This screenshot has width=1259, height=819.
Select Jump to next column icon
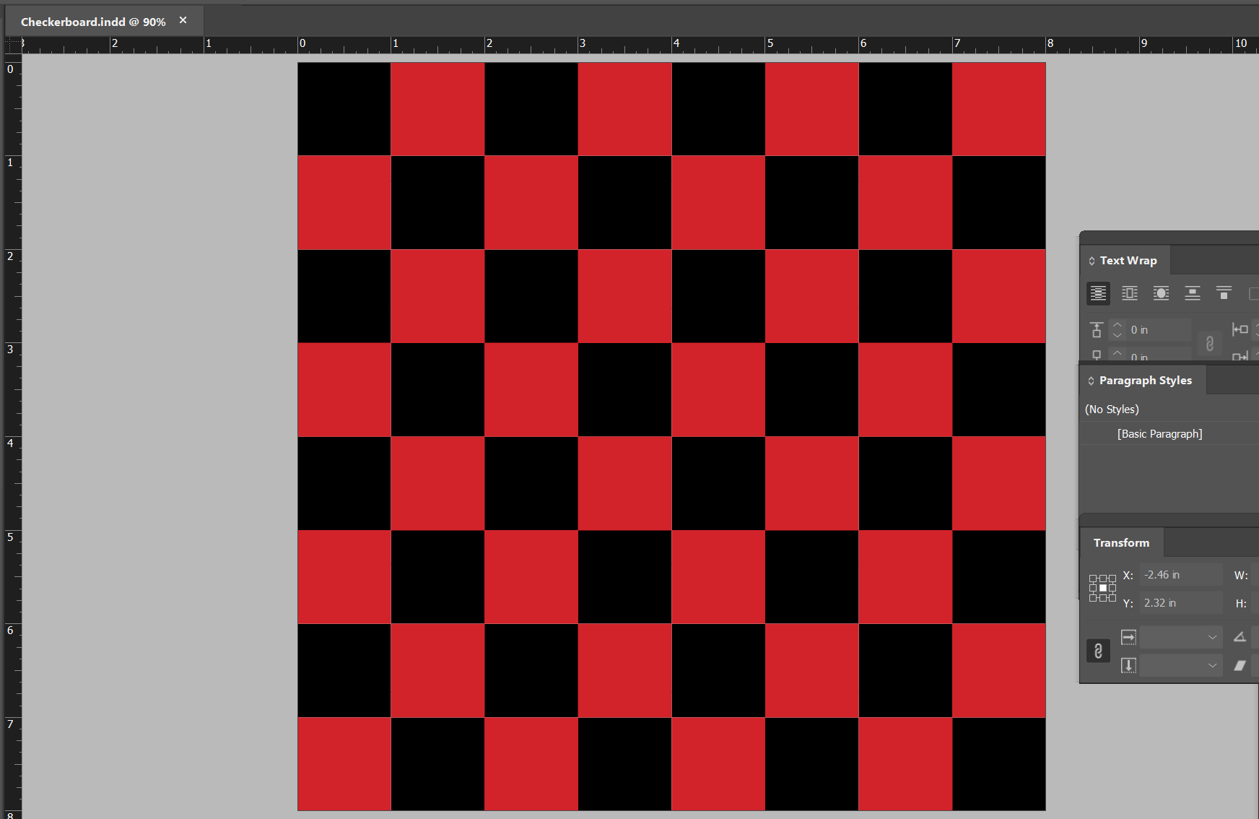(1224, 293)
